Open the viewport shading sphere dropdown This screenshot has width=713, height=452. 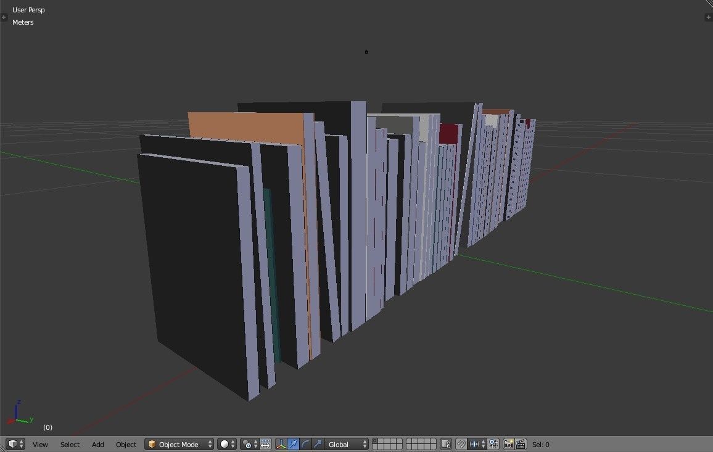point(227,444)
